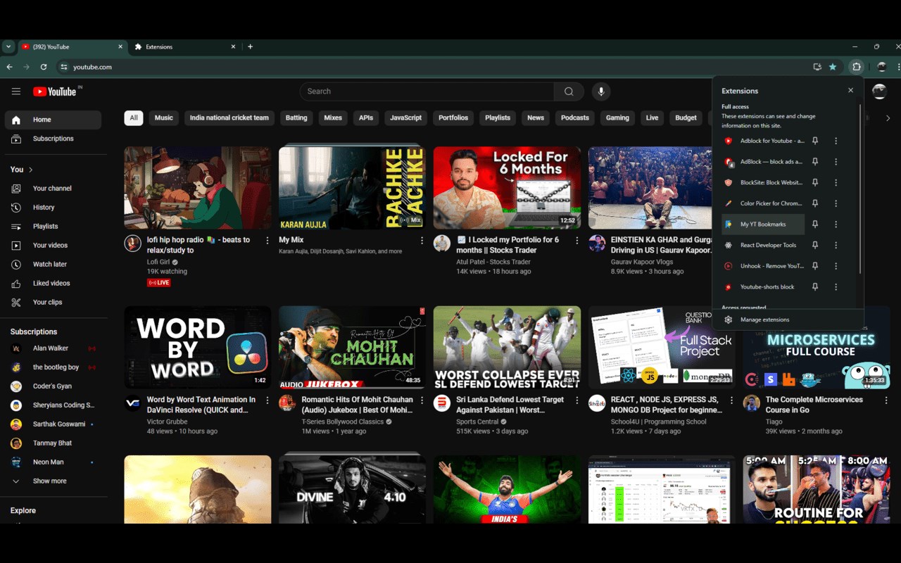Pin the Unhook extension
This screenshot has height=563, width=901.
click(815, 266)
